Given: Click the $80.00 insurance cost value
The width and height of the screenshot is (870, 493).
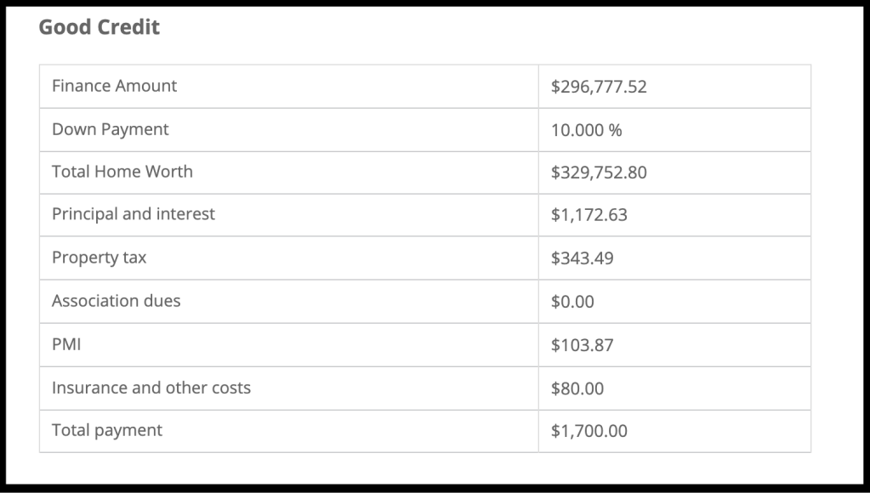Looking at the screenshot, I should point(577,388).
